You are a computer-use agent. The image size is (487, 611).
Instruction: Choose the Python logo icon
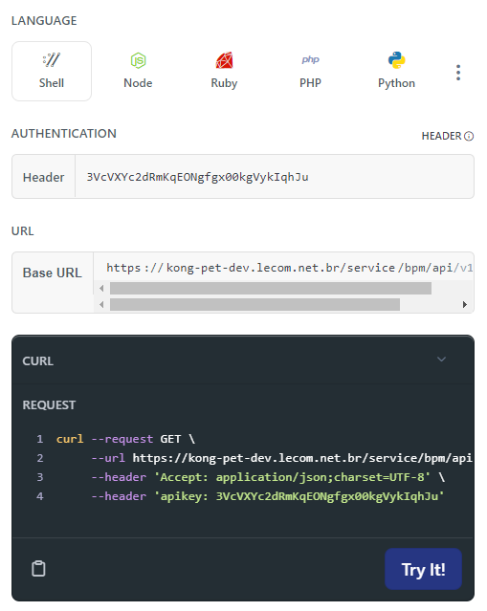pos(396,60)
